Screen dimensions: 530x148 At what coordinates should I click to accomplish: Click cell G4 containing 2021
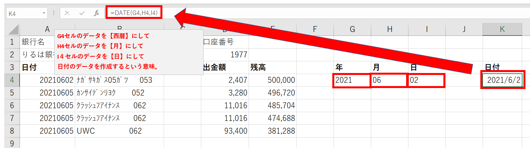tap(352, 80)
